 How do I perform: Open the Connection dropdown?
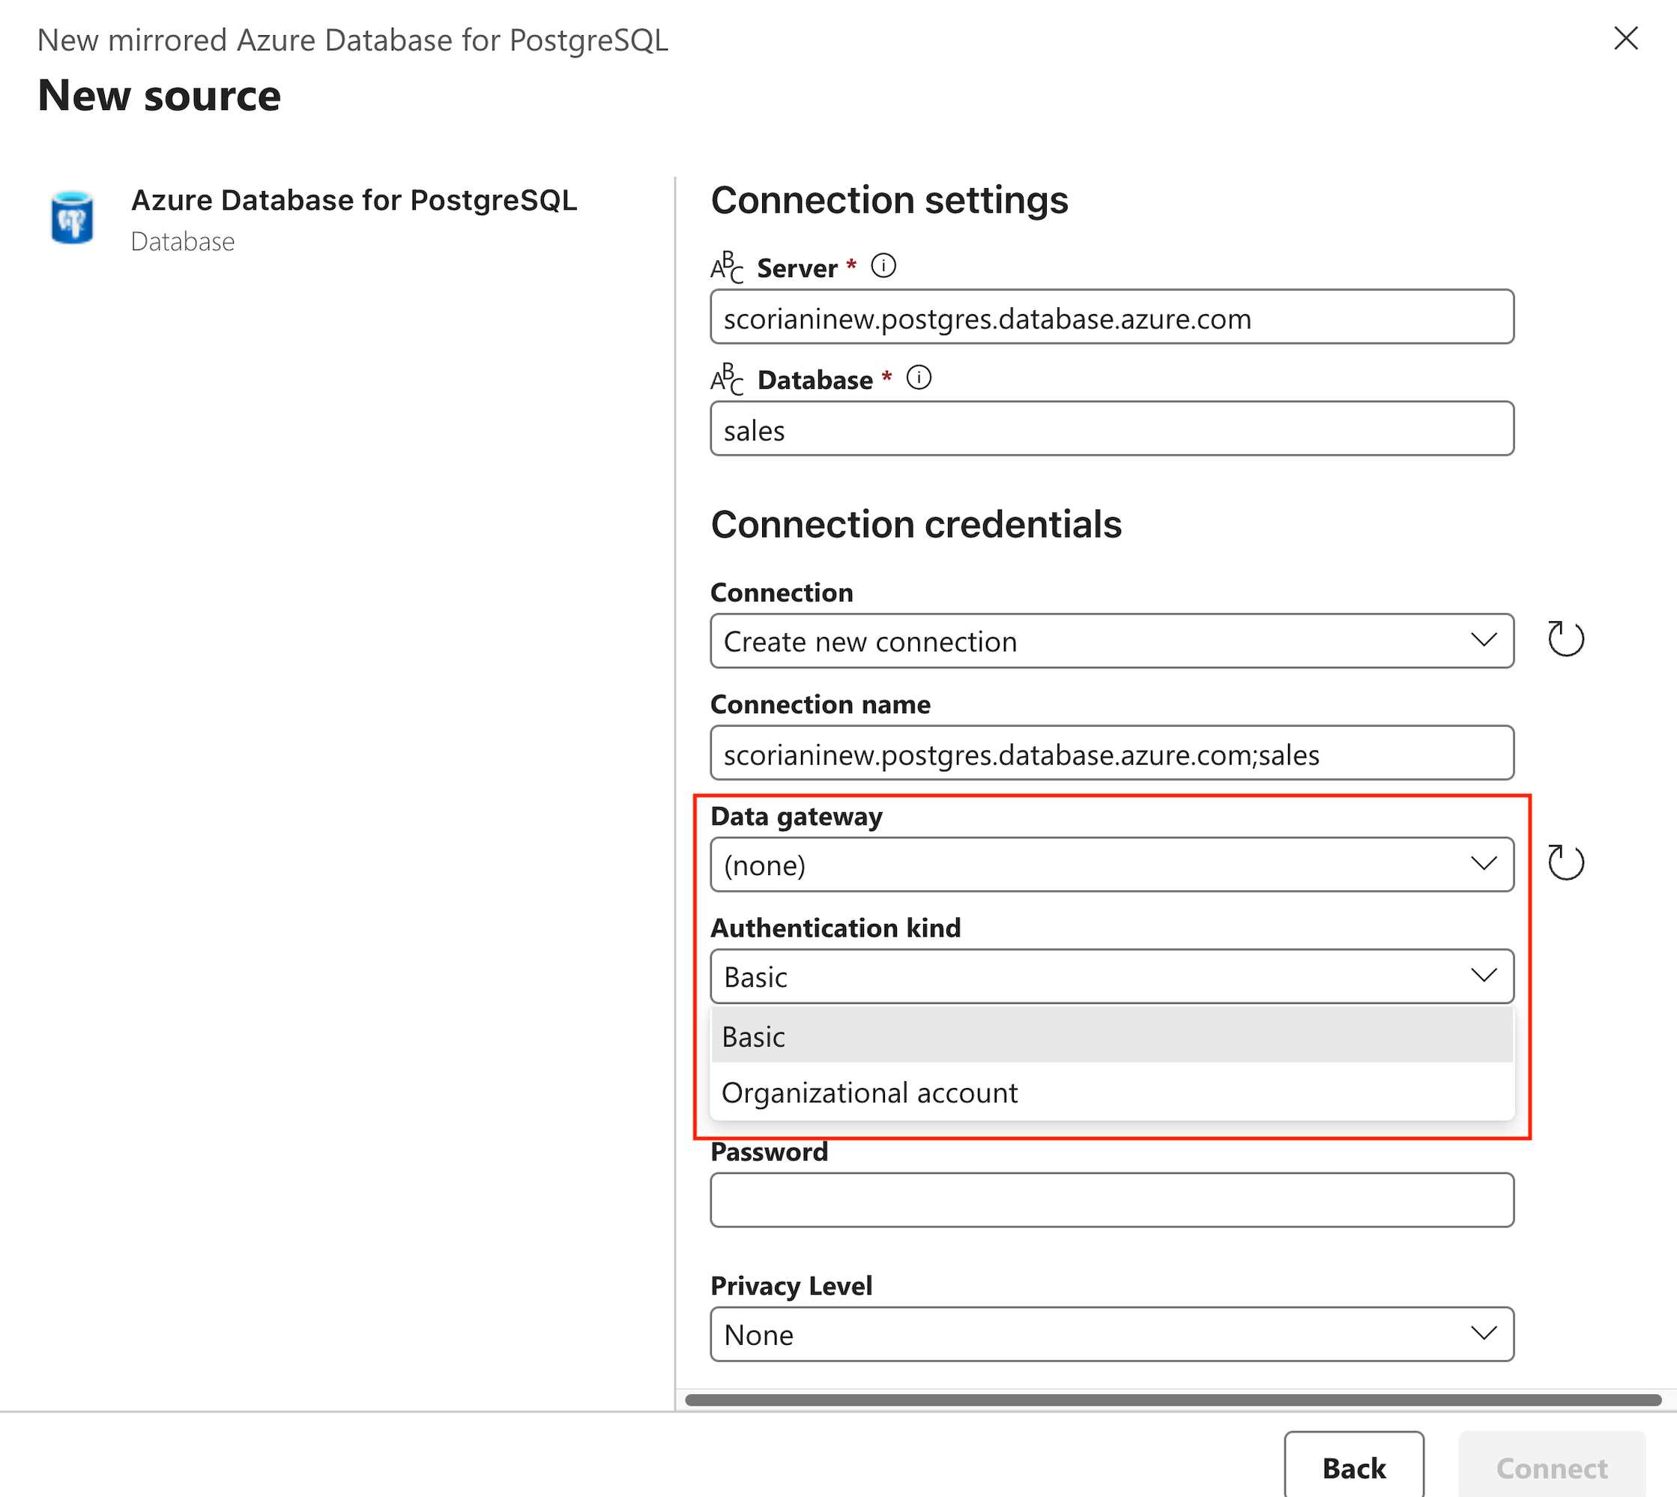(1111, 641)
